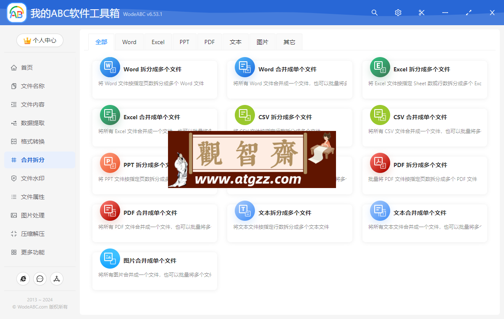The image size is (504, 319).
Task: Click the Excel 合并成单个文件 title text
Action: coord(152,117)
